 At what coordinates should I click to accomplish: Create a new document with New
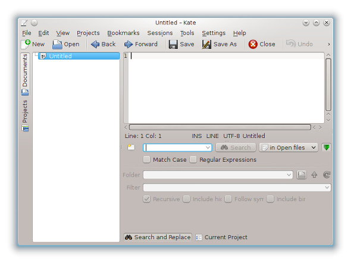[33, 44]
